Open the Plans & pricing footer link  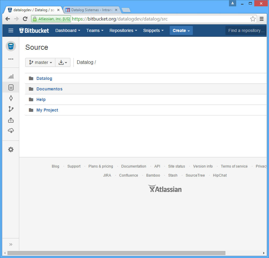tap(101, 166)
